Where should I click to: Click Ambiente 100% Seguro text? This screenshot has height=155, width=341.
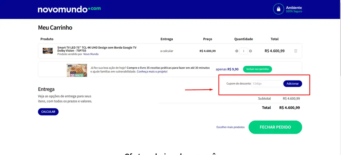point(294,9)
